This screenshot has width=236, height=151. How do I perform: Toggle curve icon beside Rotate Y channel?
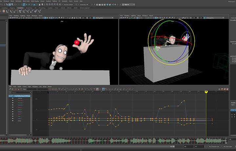click(13, 109)
